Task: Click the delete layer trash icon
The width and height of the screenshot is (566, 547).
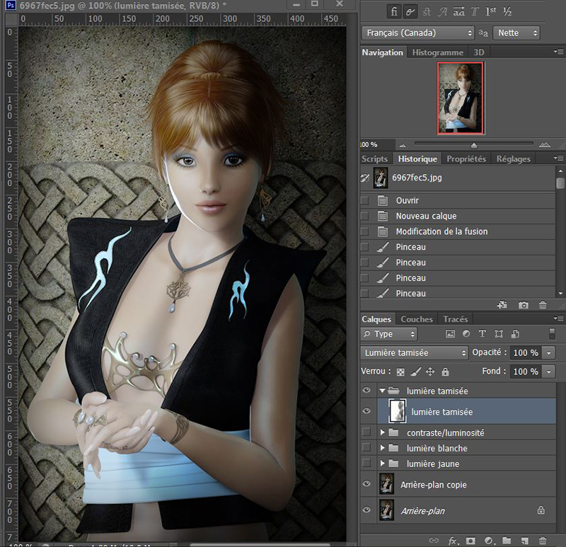Action: (543, 541)
